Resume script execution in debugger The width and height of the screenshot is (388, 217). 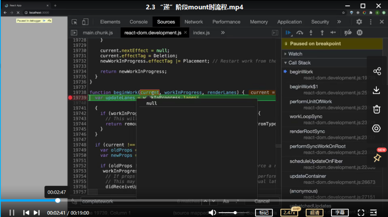(289, 33)
